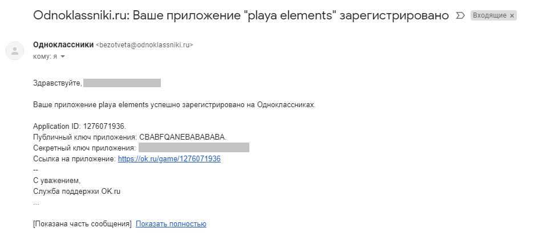546x236 pixels.
Task: Click the "Служба поддержки OK.ru" signature line
Action: click(77, 192)
